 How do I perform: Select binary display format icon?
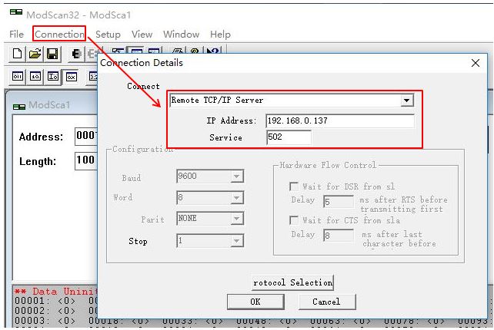pyautogui.click(x=18, y=77)
